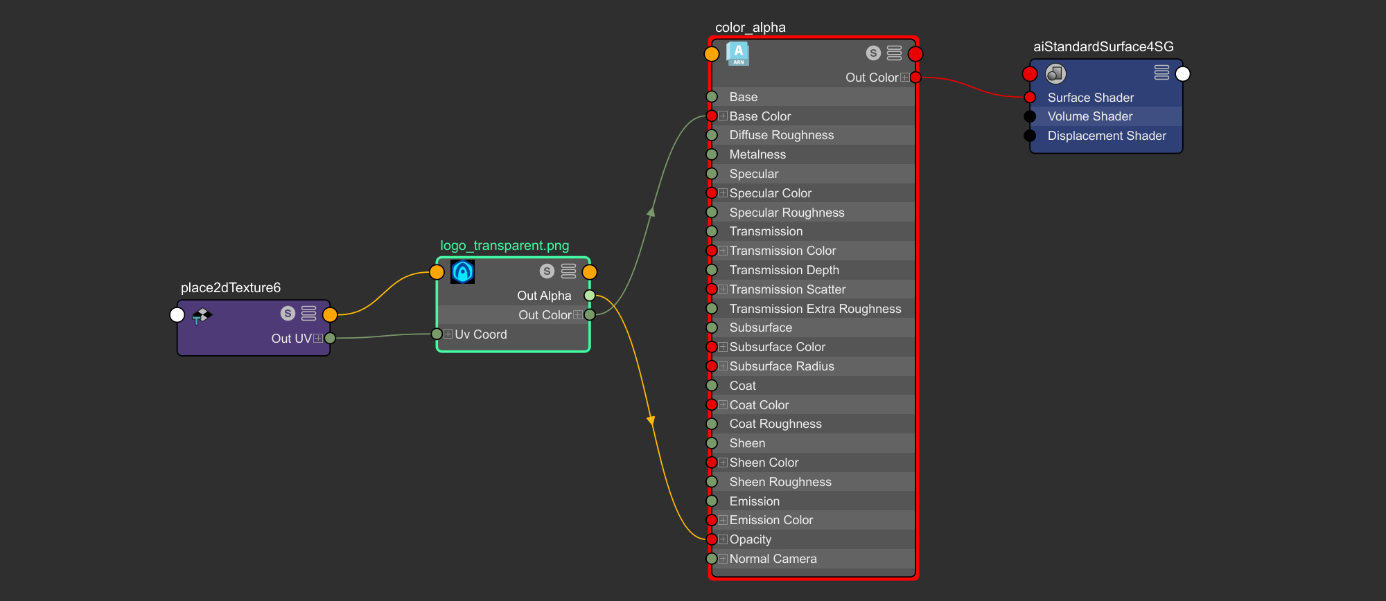
Task: Click the Volume Shader label
Action: 1090,116
